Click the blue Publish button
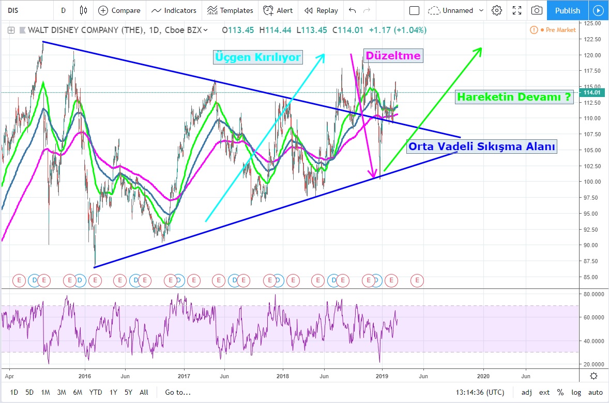Image resolution: width=609 pixels, height=403 pixels. (568, 10)
